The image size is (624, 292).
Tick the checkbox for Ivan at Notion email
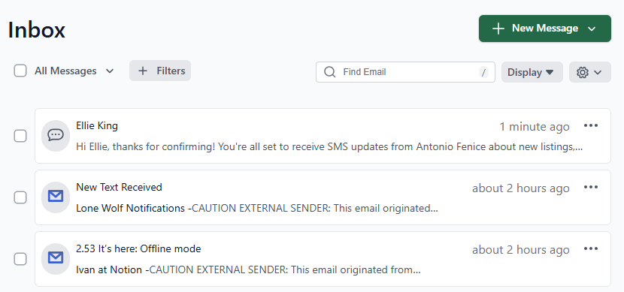(20, 259)
